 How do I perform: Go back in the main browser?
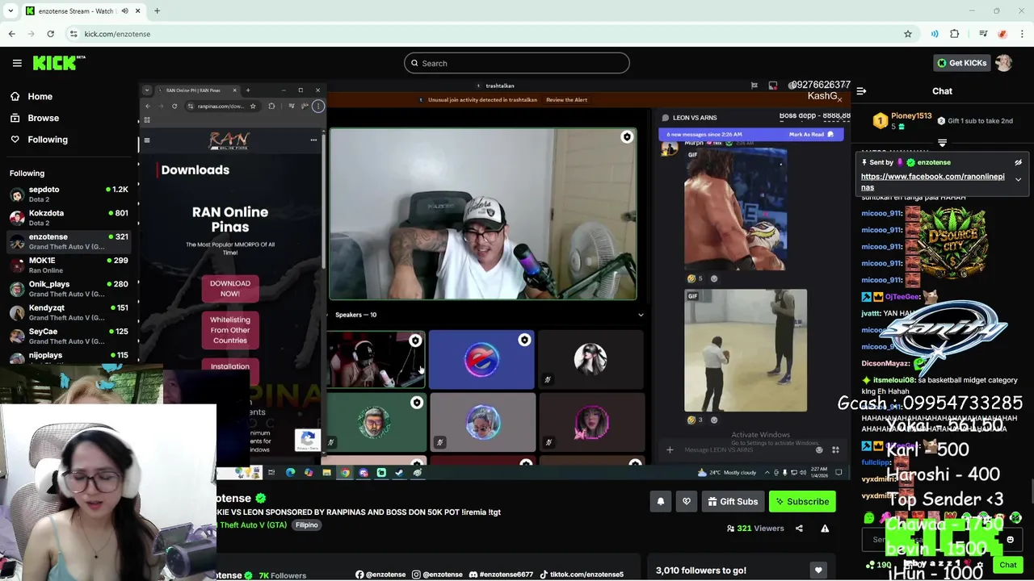pyautogui.click(x=11, y=34)
